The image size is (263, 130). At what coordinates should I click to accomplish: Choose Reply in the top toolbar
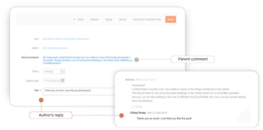109,19
